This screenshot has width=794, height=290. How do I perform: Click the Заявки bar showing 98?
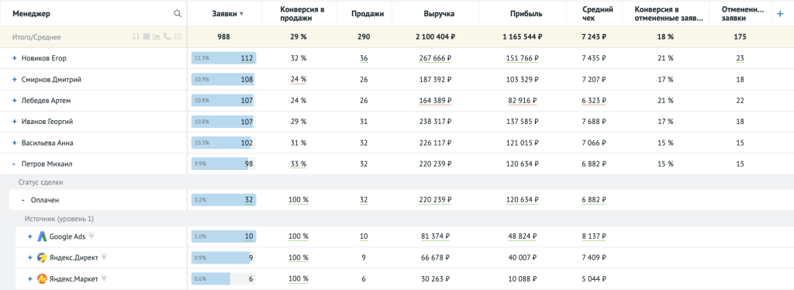pos(223,164)
